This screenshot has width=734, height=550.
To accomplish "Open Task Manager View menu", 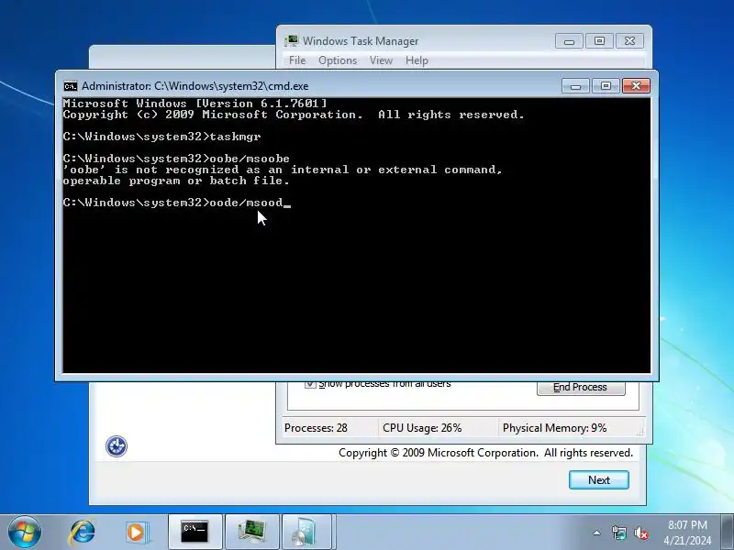I will coord(381,60).
